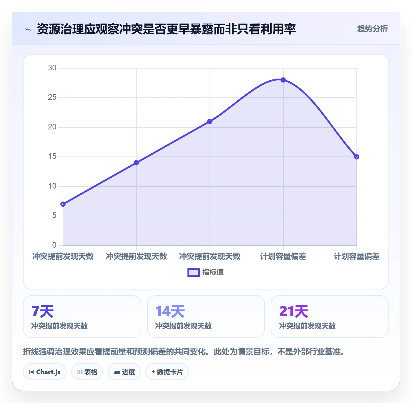412x403 pixels.
Task: Click the 趋势分析 badge in the header
Action: 372,29
